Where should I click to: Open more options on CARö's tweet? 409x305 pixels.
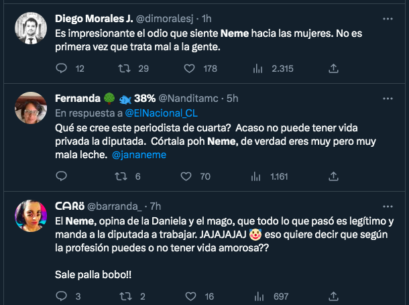pos(388,206)
